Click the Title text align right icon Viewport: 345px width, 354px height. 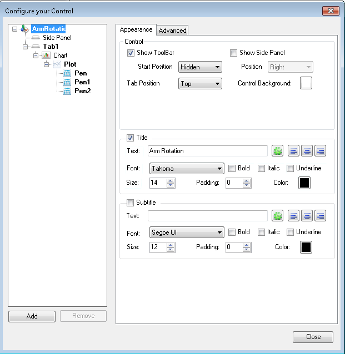[320, 151]
